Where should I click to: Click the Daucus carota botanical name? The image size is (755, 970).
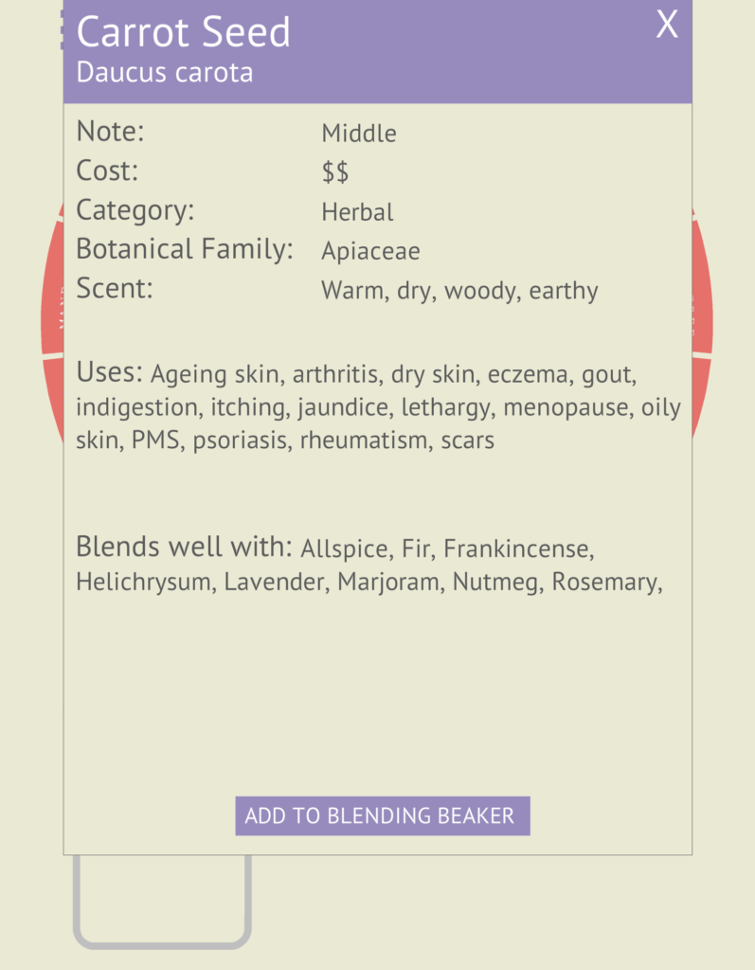[165, 72]
